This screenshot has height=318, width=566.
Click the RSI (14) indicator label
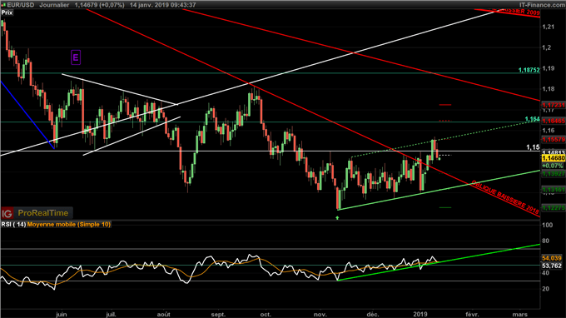(13, 225)
